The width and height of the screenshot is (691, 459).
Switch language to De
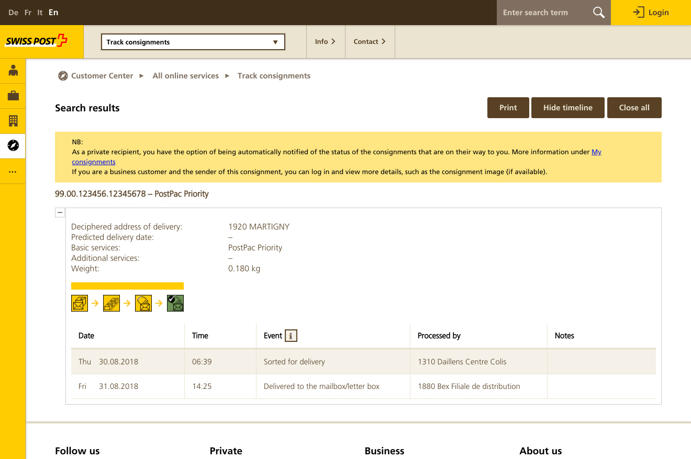pos(14,13)
